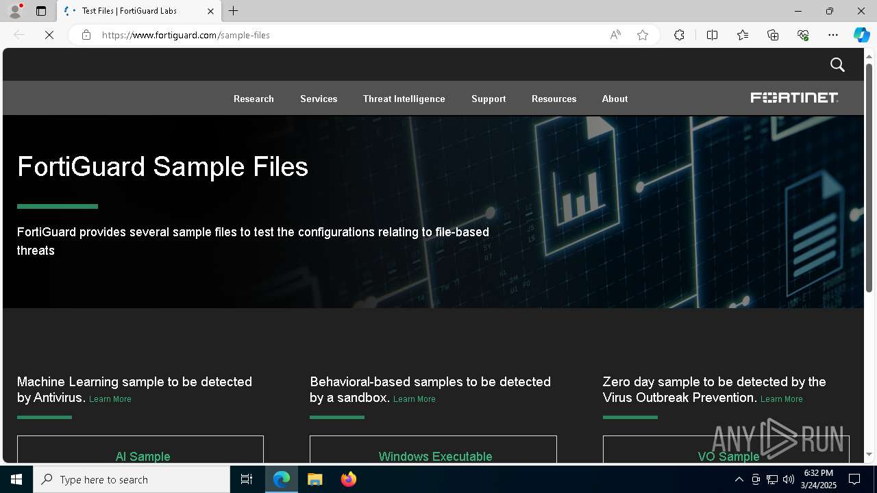Open the Edge profile avatar icon

coord(14,11)
